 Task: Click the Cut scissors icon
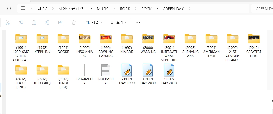pos(8,22)
